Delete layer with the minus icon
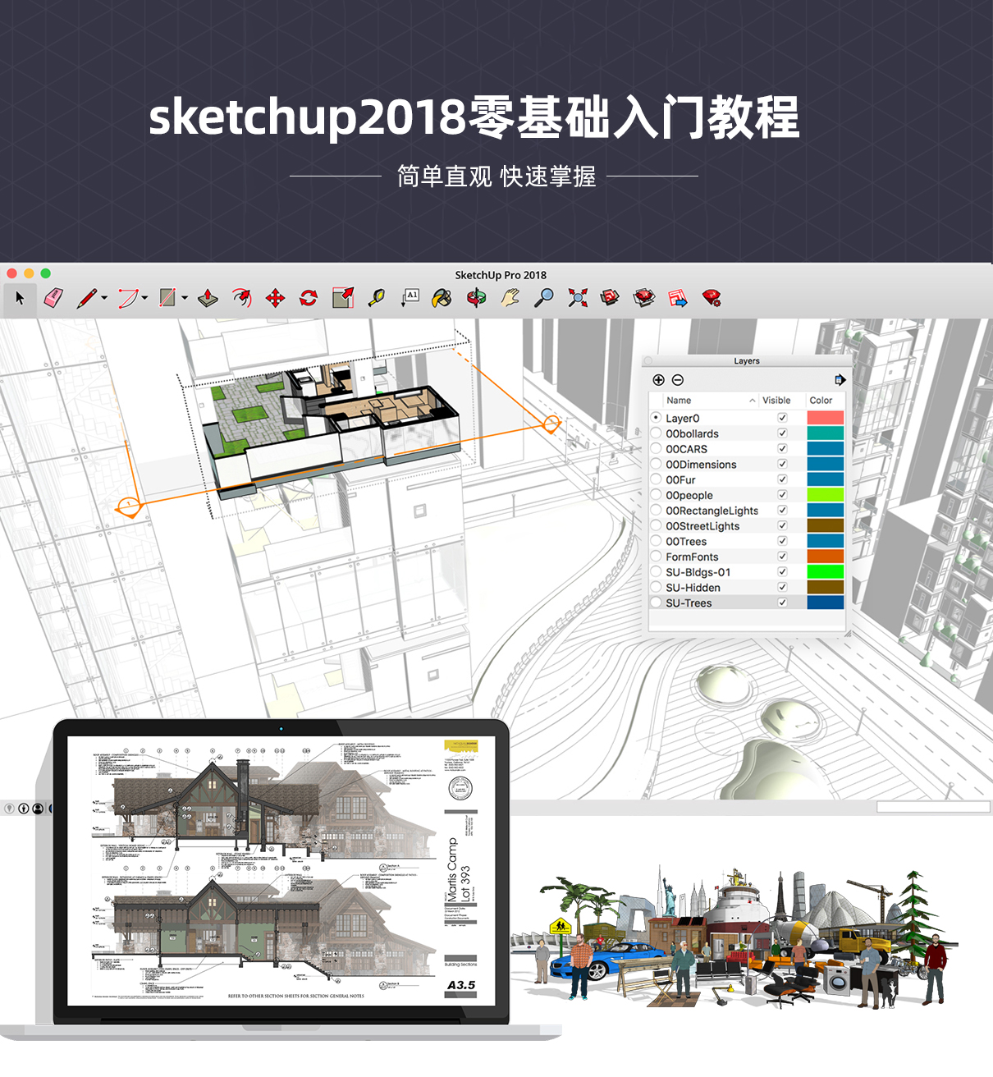 coord(678,380)
